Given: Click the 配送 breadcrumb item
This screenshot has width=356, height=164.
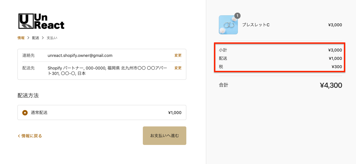Looking at the screenshot, I should pyautogui.click(x=36, y=38).
